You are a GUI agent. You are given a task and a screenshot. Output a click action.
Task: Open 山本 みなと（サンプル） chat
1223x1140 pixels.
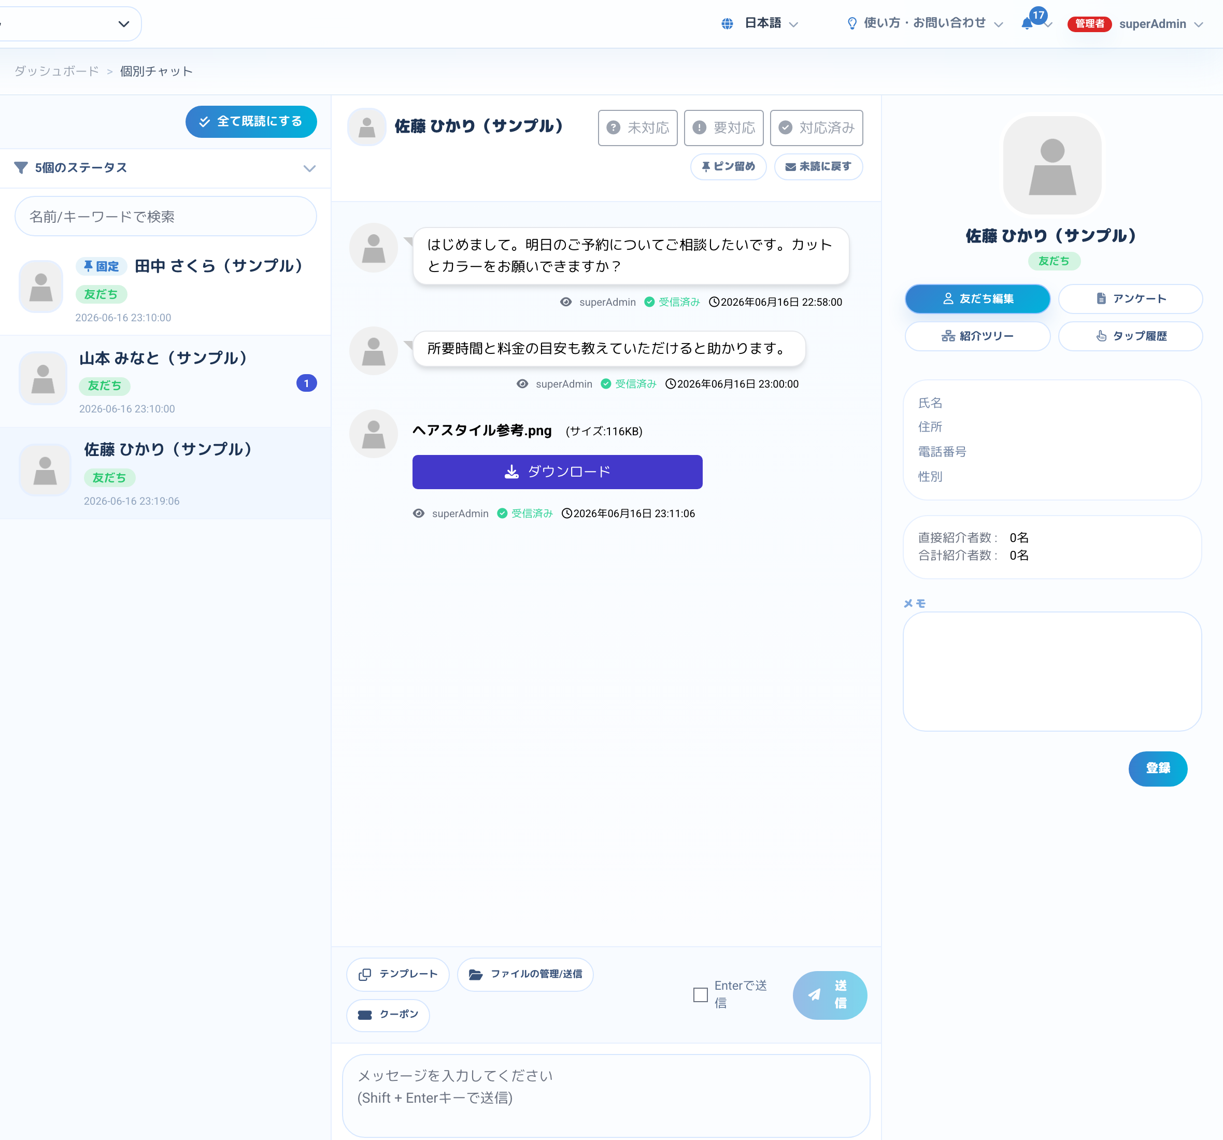coord(165,381)
